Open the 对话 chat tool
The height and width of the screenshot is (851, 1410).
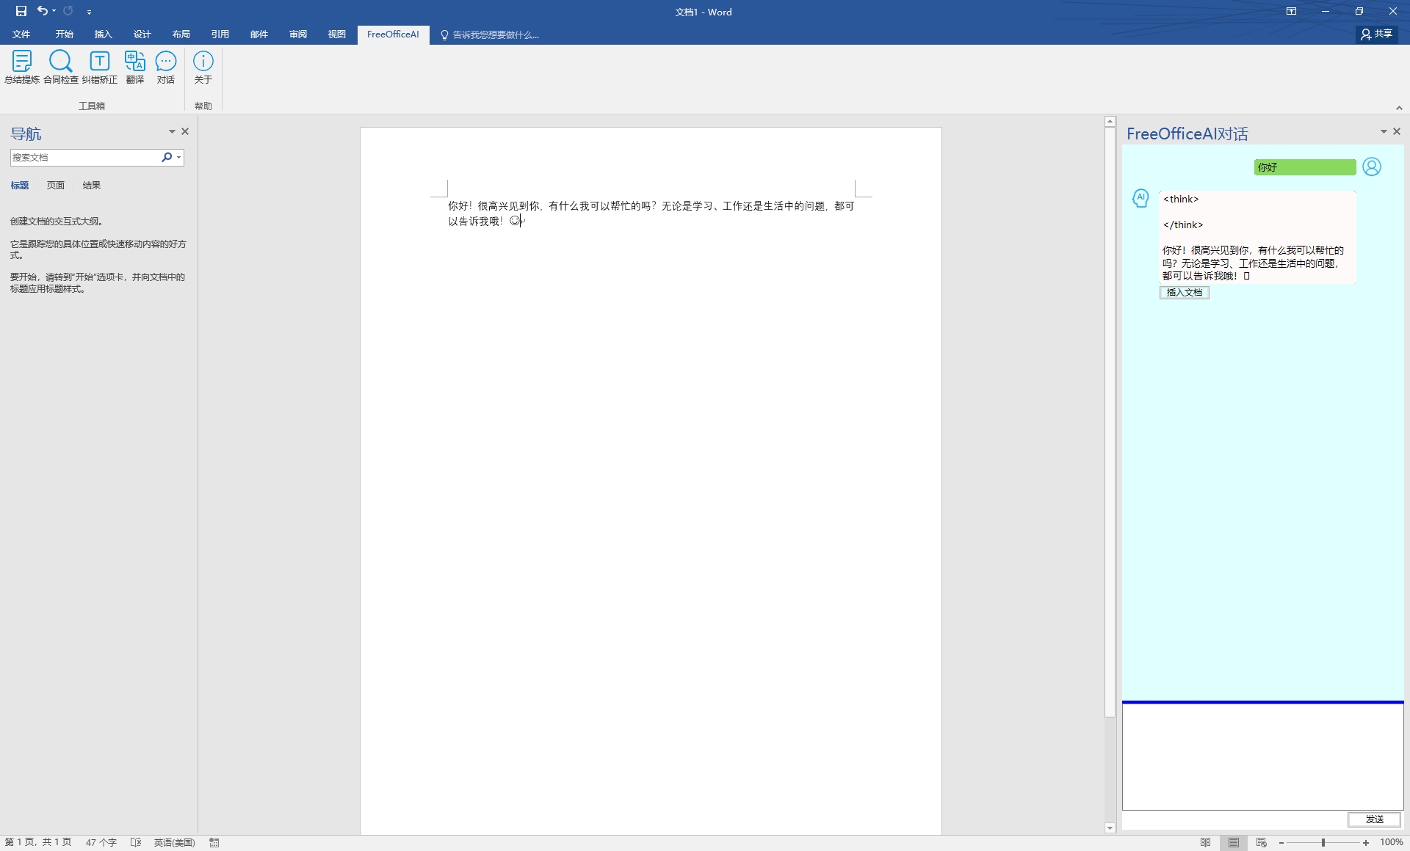pyautogui.click(x=165, y=67)
